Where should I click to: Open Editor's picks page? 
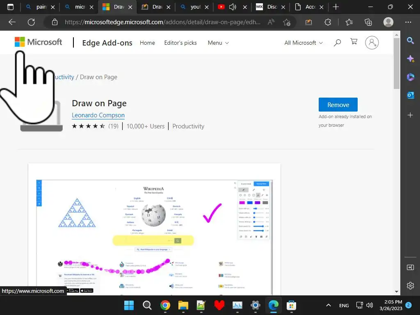[180, 43]
